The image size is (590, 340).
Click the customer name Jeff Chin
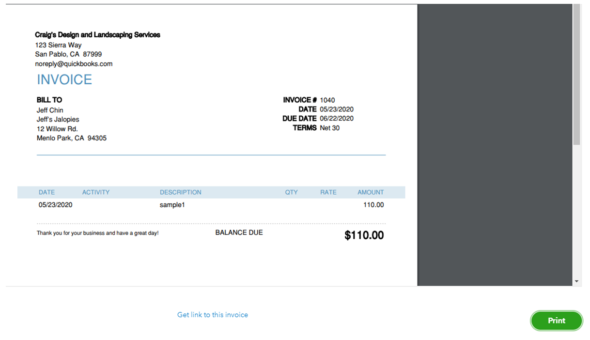pyautogui.click(x=50, y=110)
